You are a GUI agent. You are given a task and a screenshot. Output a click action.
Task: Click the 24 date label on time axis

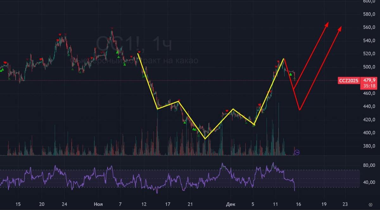click(64, 204)
